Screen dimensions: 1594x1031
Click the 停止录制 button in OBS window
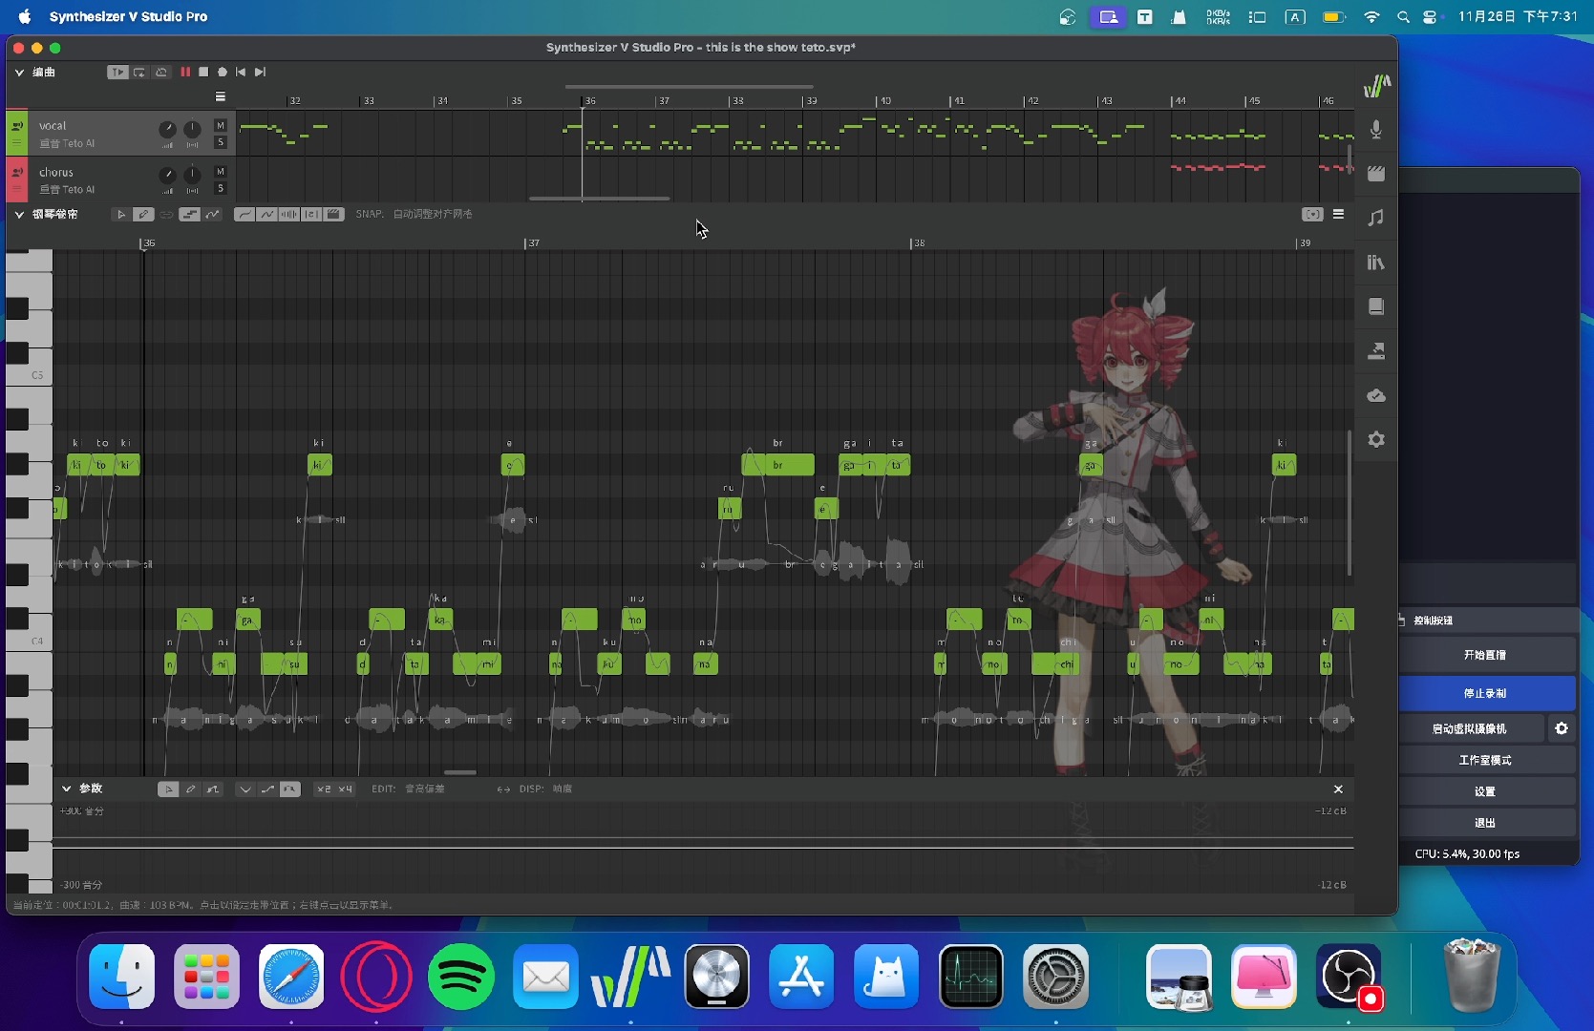(1487, 693)
